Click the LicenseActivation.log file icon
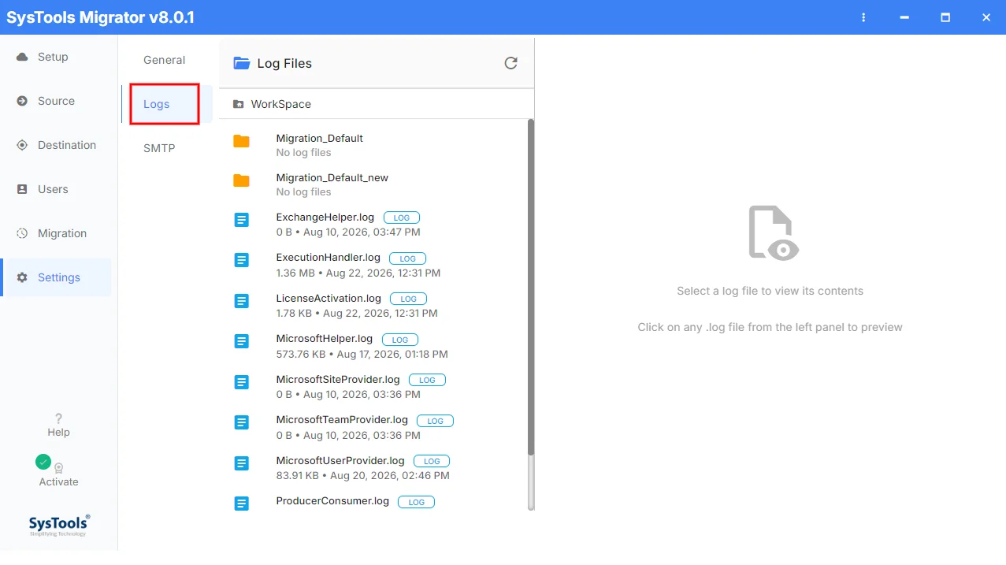1006x565 pixels. 242,301
